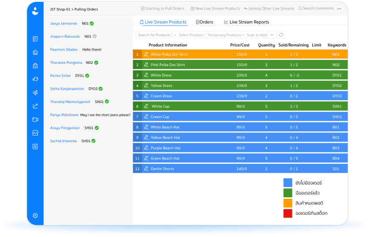This screenshot has height=237, width=369.
Task: Expand the three-dot menu near Search Comments
Action: [x=339, y=8]
